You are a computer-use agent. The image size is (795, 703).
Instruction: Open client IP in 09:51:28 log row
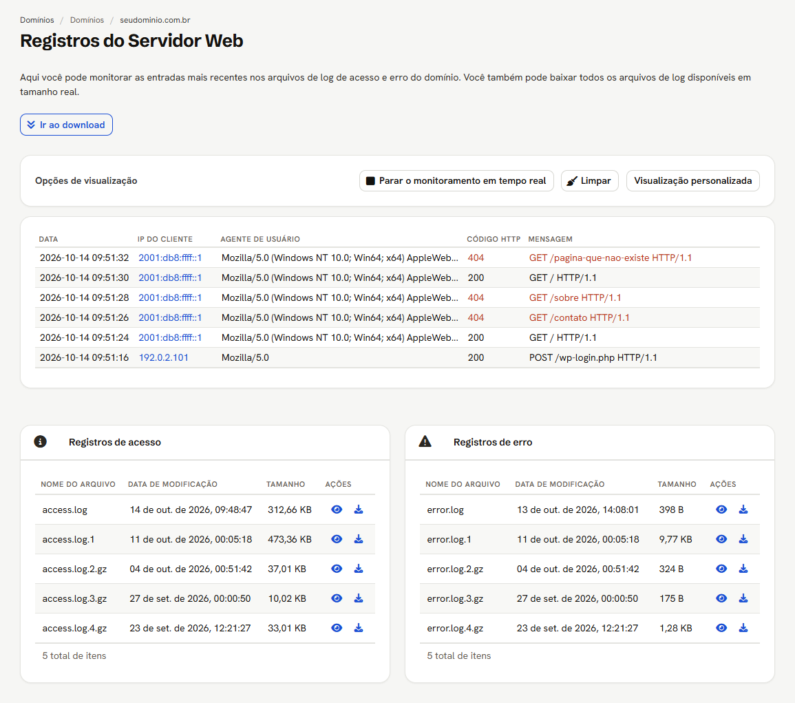click(170, 297)
